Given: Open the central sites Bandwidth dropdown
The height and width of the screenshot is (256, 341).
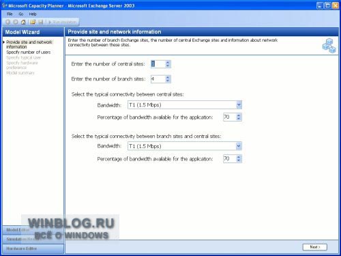Looking at the screenshot, I should point(239,105).
